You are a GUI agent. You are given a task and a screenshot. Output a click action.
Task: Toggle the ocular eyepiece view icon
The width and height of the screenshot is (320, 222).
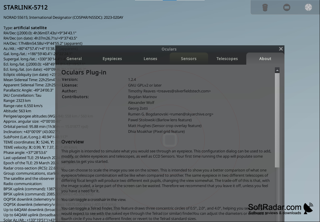click(265, 8)
